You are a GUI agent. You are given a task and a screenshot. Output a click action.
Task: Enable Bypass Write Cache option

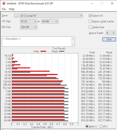90,21
